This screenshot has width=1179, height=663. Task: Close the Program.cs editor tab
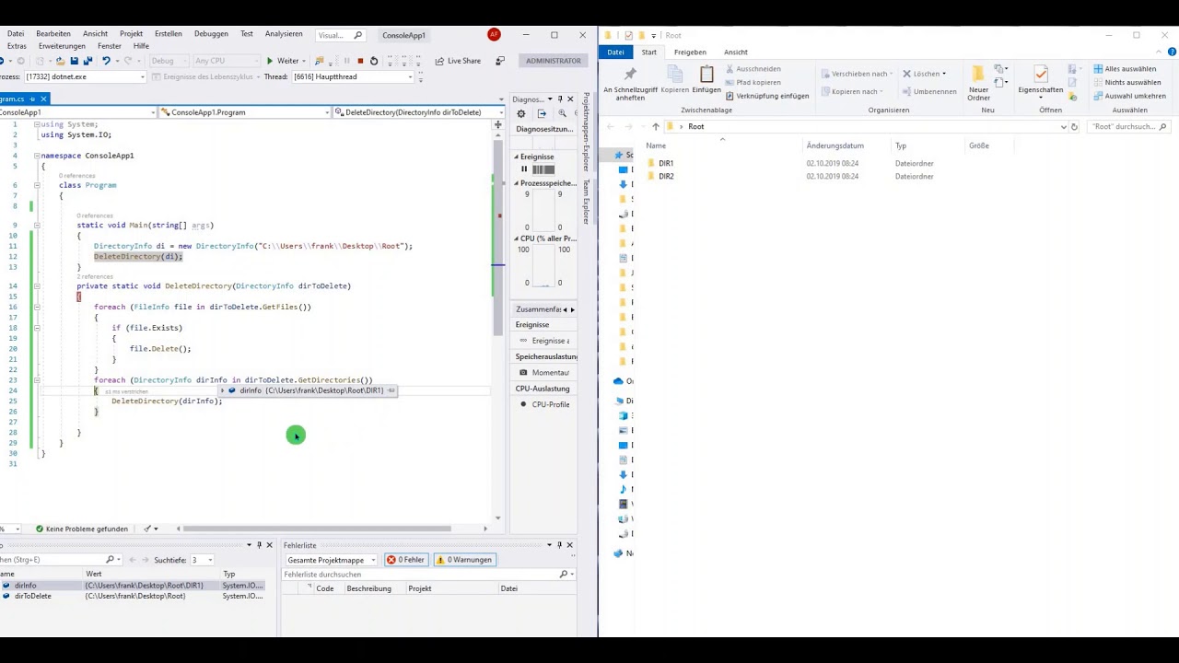coord(43,99)
